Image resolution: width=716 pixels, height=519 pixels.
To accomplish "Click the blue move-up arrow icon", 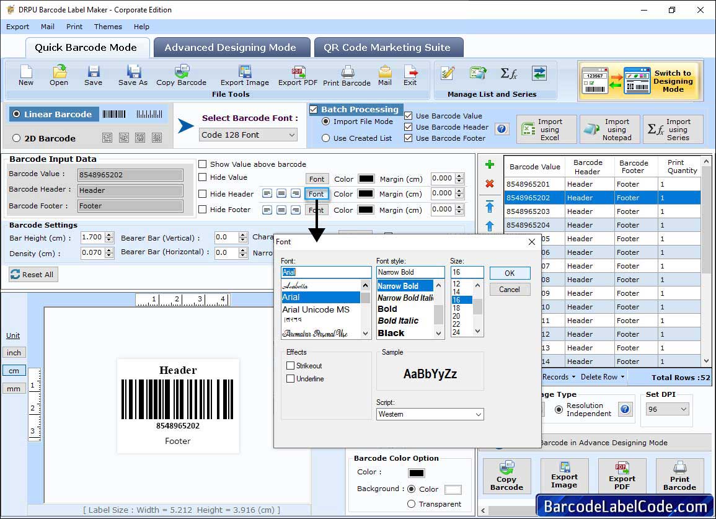I will [490, 226].
